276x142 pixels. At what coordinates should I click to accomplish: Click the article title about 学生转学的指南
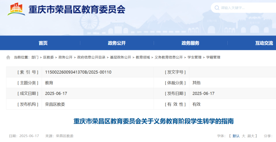pyautogui.click(x=154, y=121)
